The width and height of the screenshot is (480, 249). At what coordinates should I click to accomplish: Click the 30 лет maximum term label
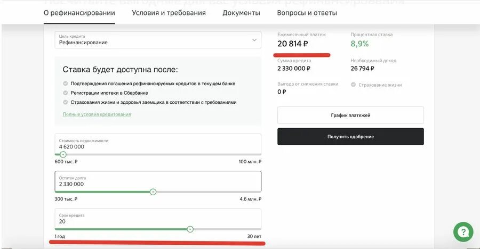tap(254, 236)
